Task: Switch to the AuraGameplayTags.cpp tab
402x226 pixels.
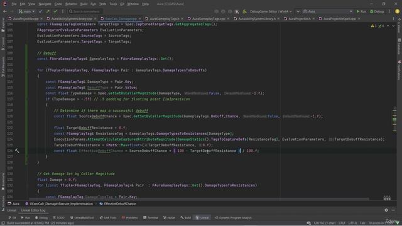Action: 209,19
